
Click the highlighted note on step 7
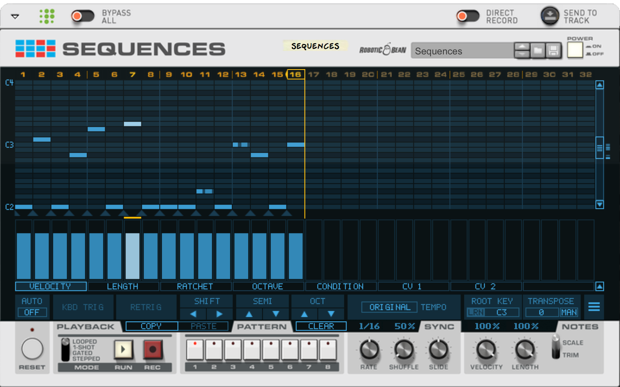(x=133, y=124)
